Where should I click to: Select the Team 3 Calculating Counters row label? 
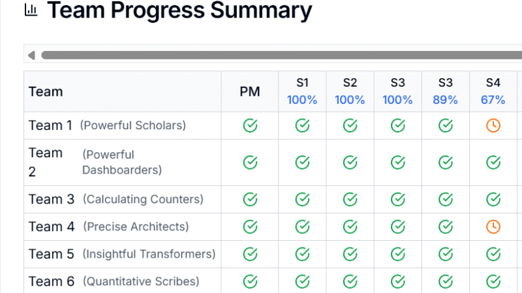116,199
